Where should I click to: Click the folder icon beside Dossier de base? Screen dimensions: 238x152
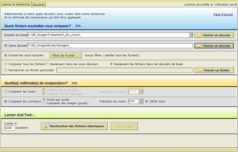tap(199, 35)
